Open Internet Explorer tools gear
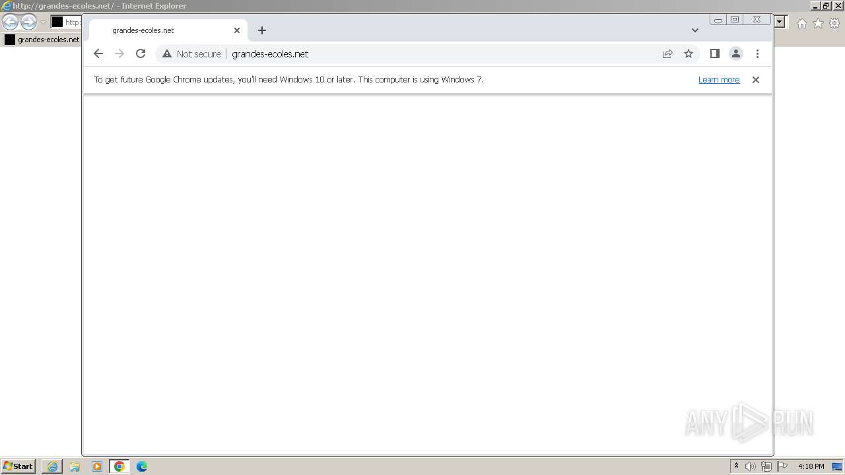 (x=834, y=23)
